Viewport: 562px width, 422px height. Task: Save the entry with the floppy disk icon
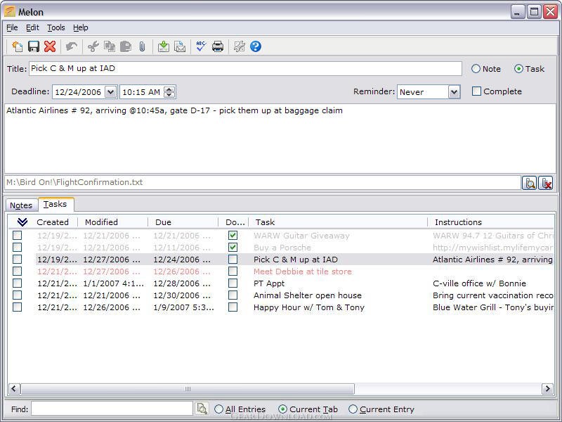(34, 46)
